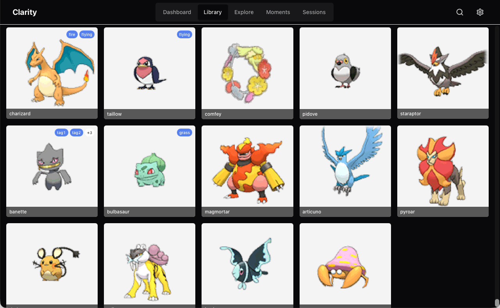This screenshot has height=308, width=500.
Task: Select the staraptor thumbnail
Action: pos(443,68)
